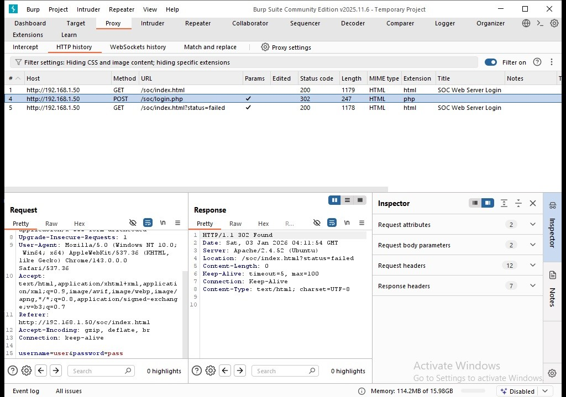Toggle hide non-printable in Request pane
566x397 pixels.
coord(133,223)
